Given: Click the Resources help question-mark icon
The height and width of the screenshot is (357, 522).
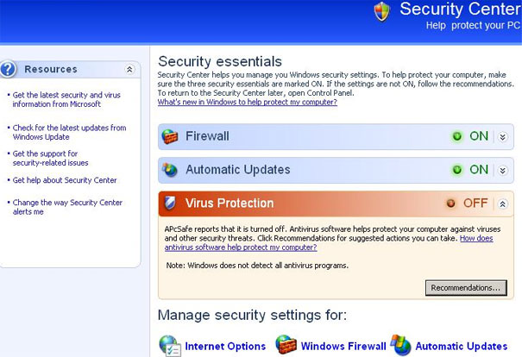Looking at the screenshot, I should coord(8,69).
